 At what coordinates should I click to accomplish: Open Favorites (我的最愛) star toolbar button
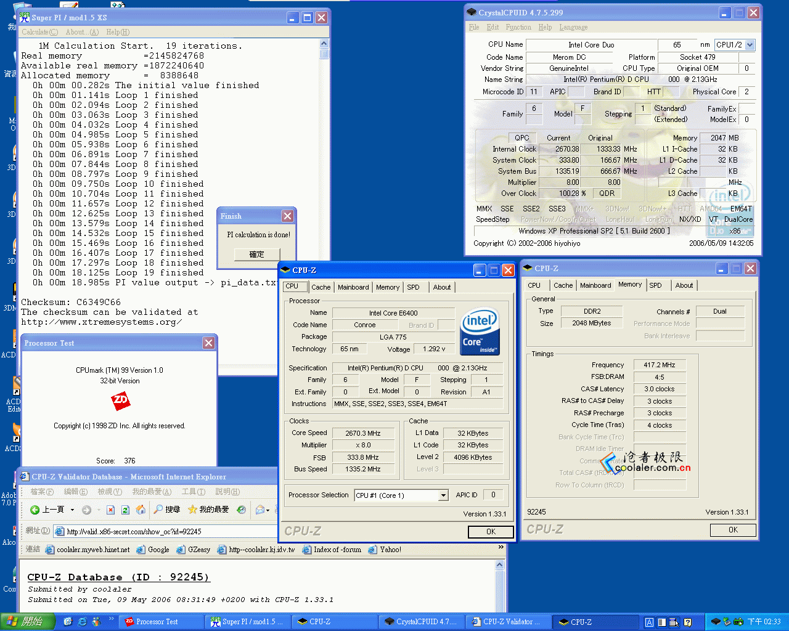pos(208,510)
